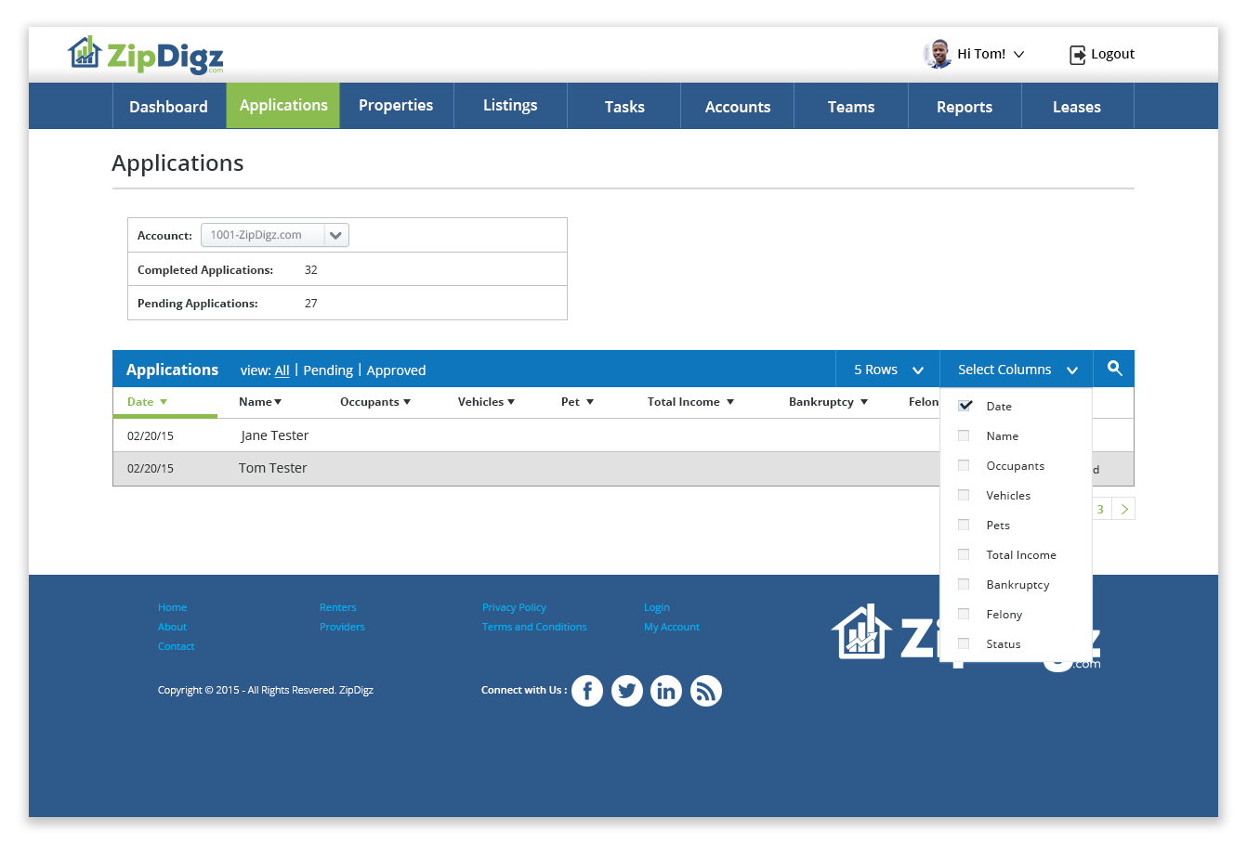Open Terms and Conditions link
This screenshot has width=1247, height=844.
(534, 627)
